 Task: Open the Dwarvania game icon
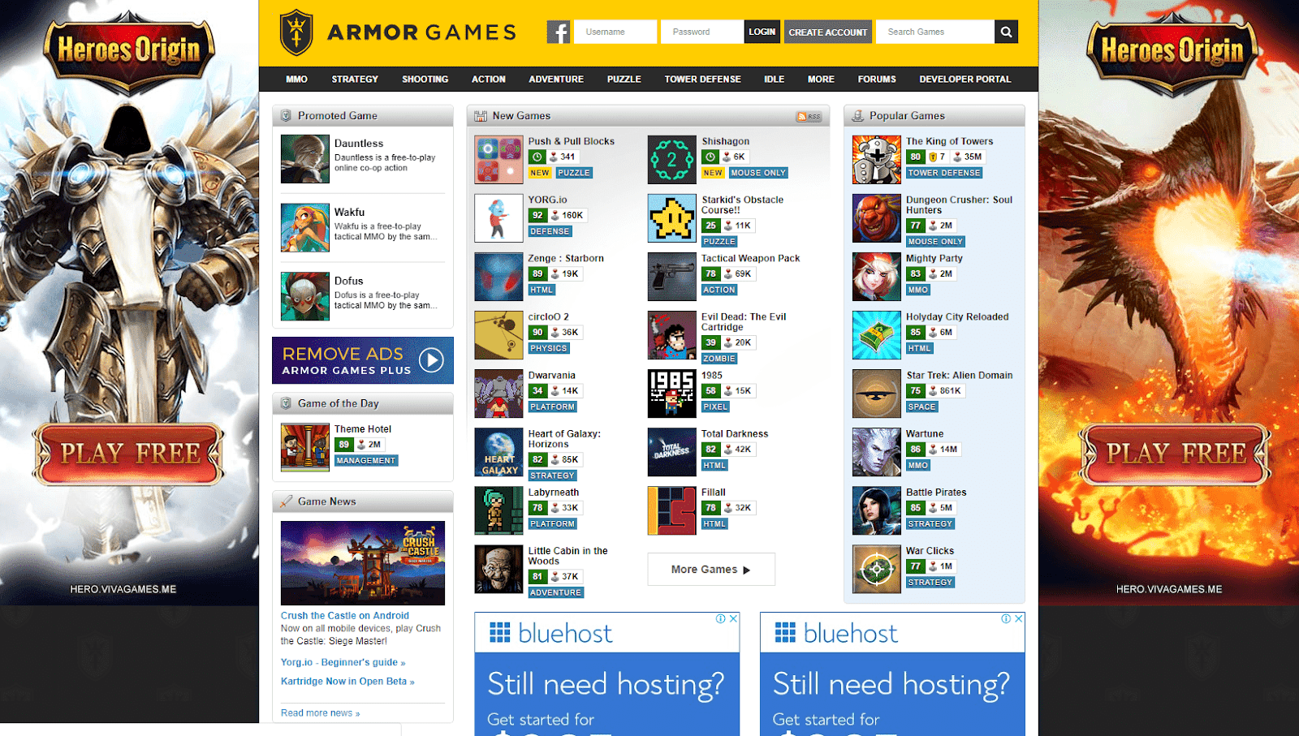point(498,394)
